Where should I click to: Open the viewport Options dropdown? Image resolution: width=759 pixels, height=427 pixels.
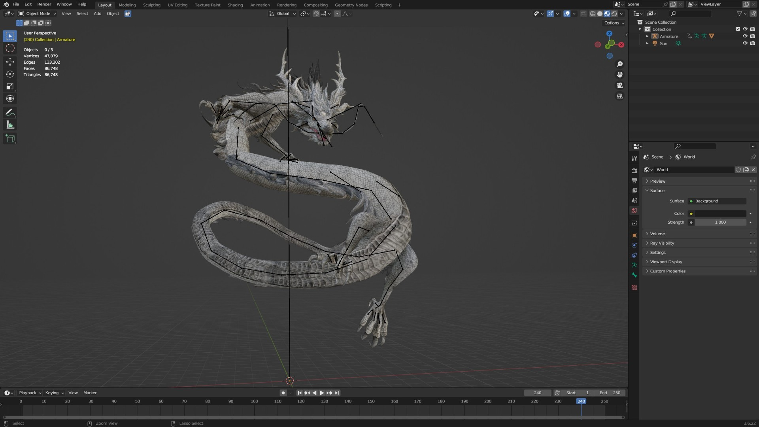click(614, 23)
